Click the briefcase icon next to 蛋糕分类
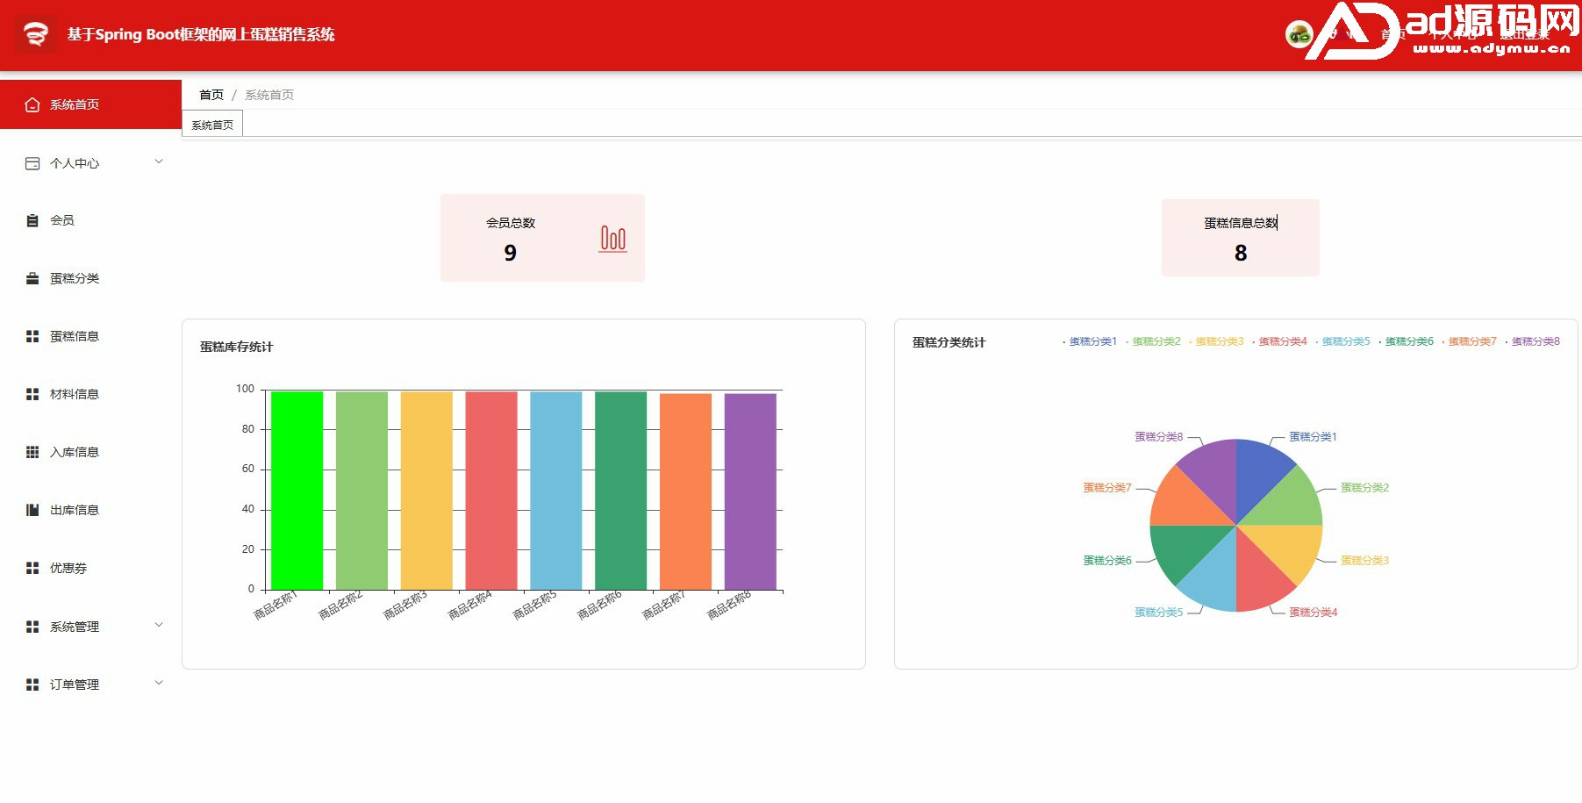The height and width of the screenshot is (803, 1582). (32, 279)
